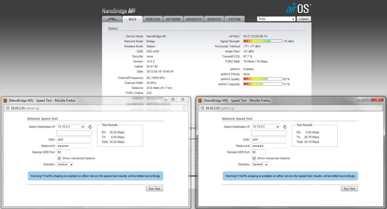Viewport: 387px width, 209px height.
Task: Switch to the MAIN tab
Action: 132,19
